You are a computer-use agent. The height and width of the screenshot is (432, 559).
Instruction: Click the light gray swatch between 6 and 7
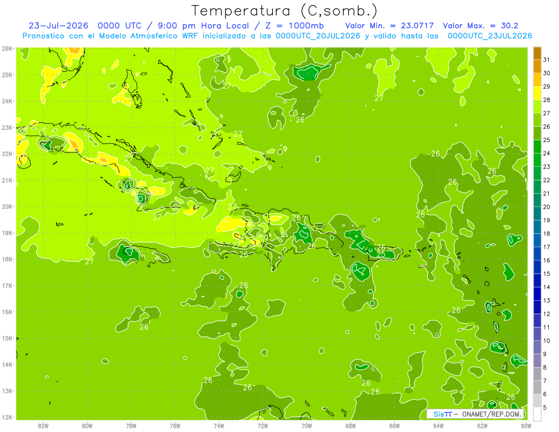point(537,388)
